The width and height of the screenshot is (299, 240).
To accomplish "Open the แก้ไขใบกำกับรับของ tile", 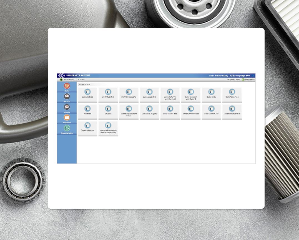I will (x=191, y=112).
